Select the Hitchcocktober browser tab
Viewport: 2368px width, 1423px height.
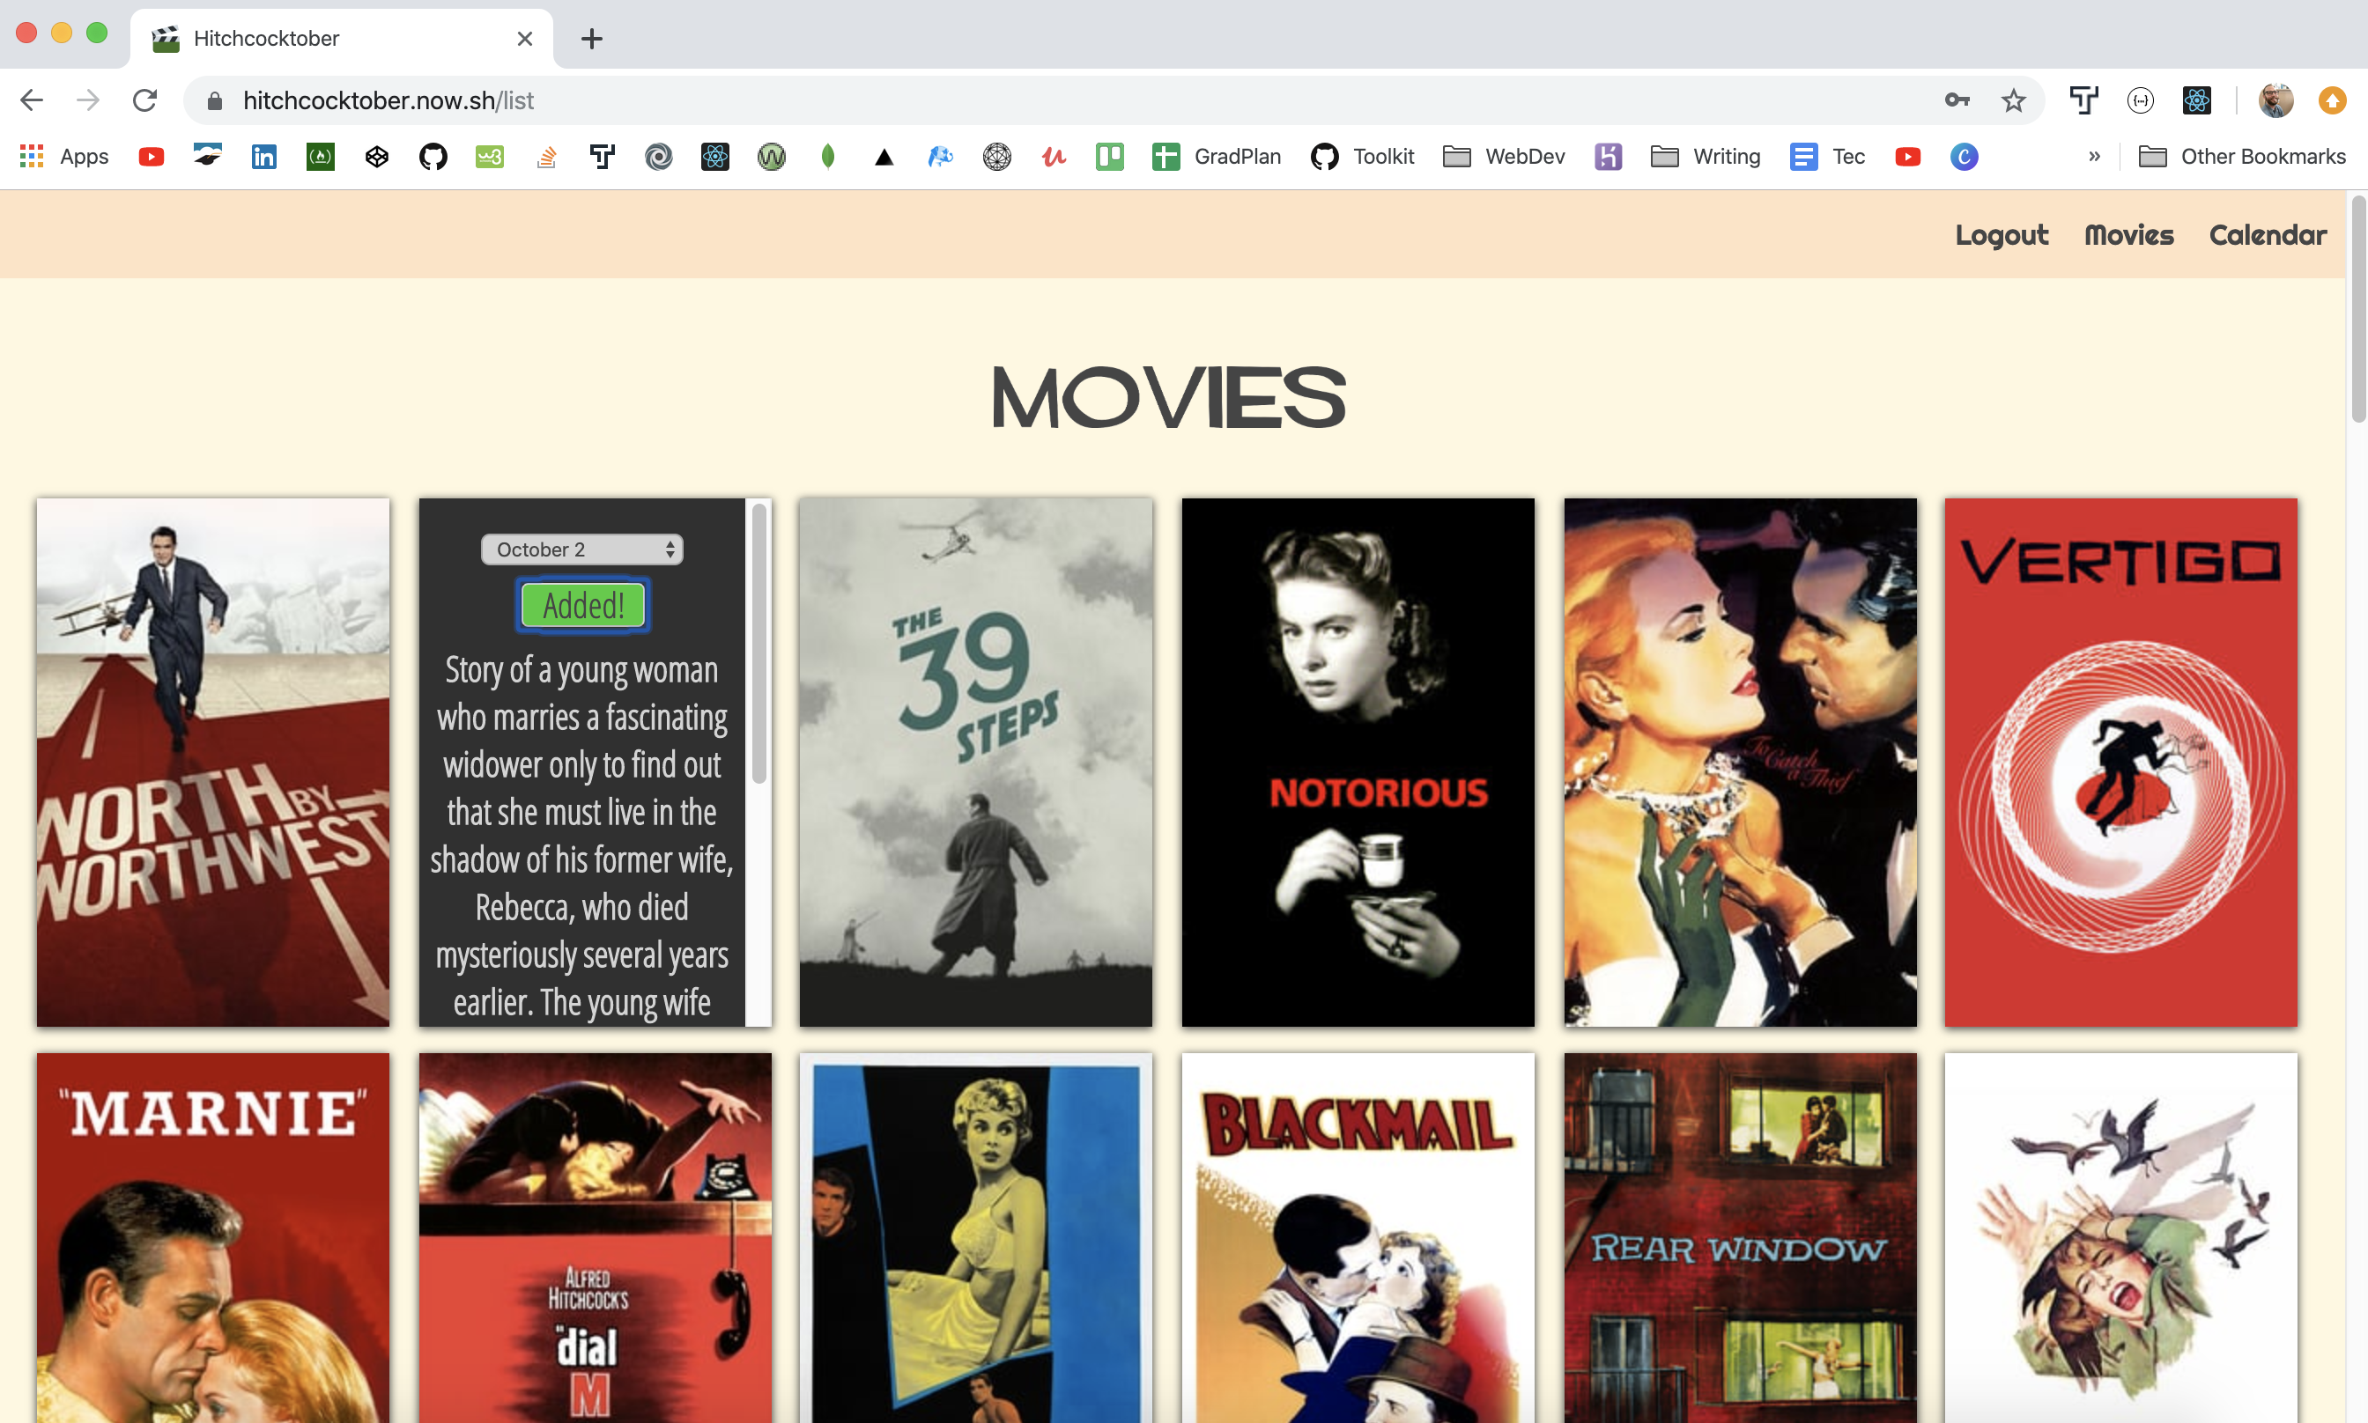pyautogui.click(x=342, y=39)
